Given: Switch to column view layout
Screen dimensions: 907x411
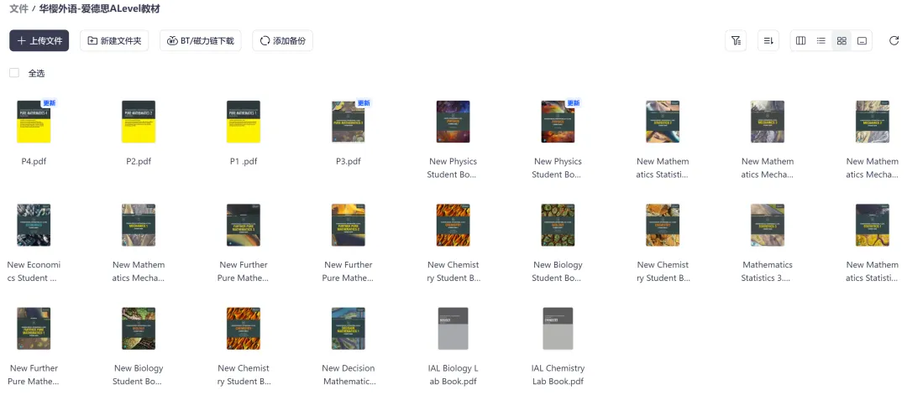Looking at the screenshot, I should (x=800, y=40).
